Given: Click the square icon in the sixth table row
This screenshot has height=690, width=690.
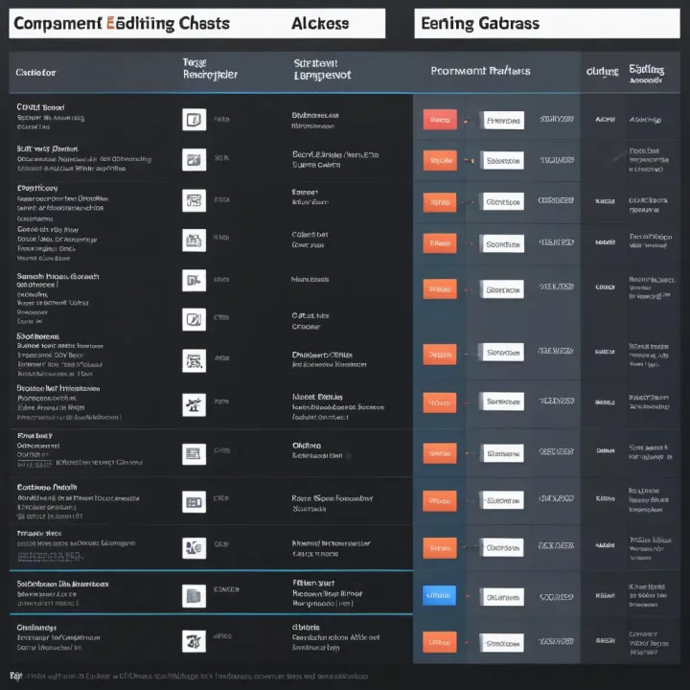Looking at the screenshot, I should [194, 319].
